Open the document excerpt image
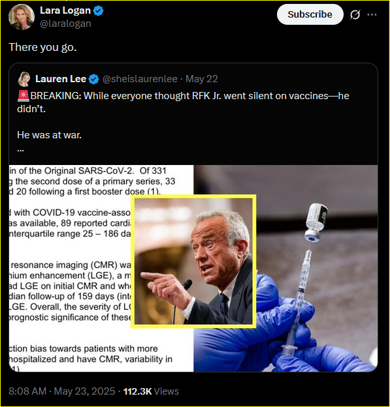 (x=70, y=268)
